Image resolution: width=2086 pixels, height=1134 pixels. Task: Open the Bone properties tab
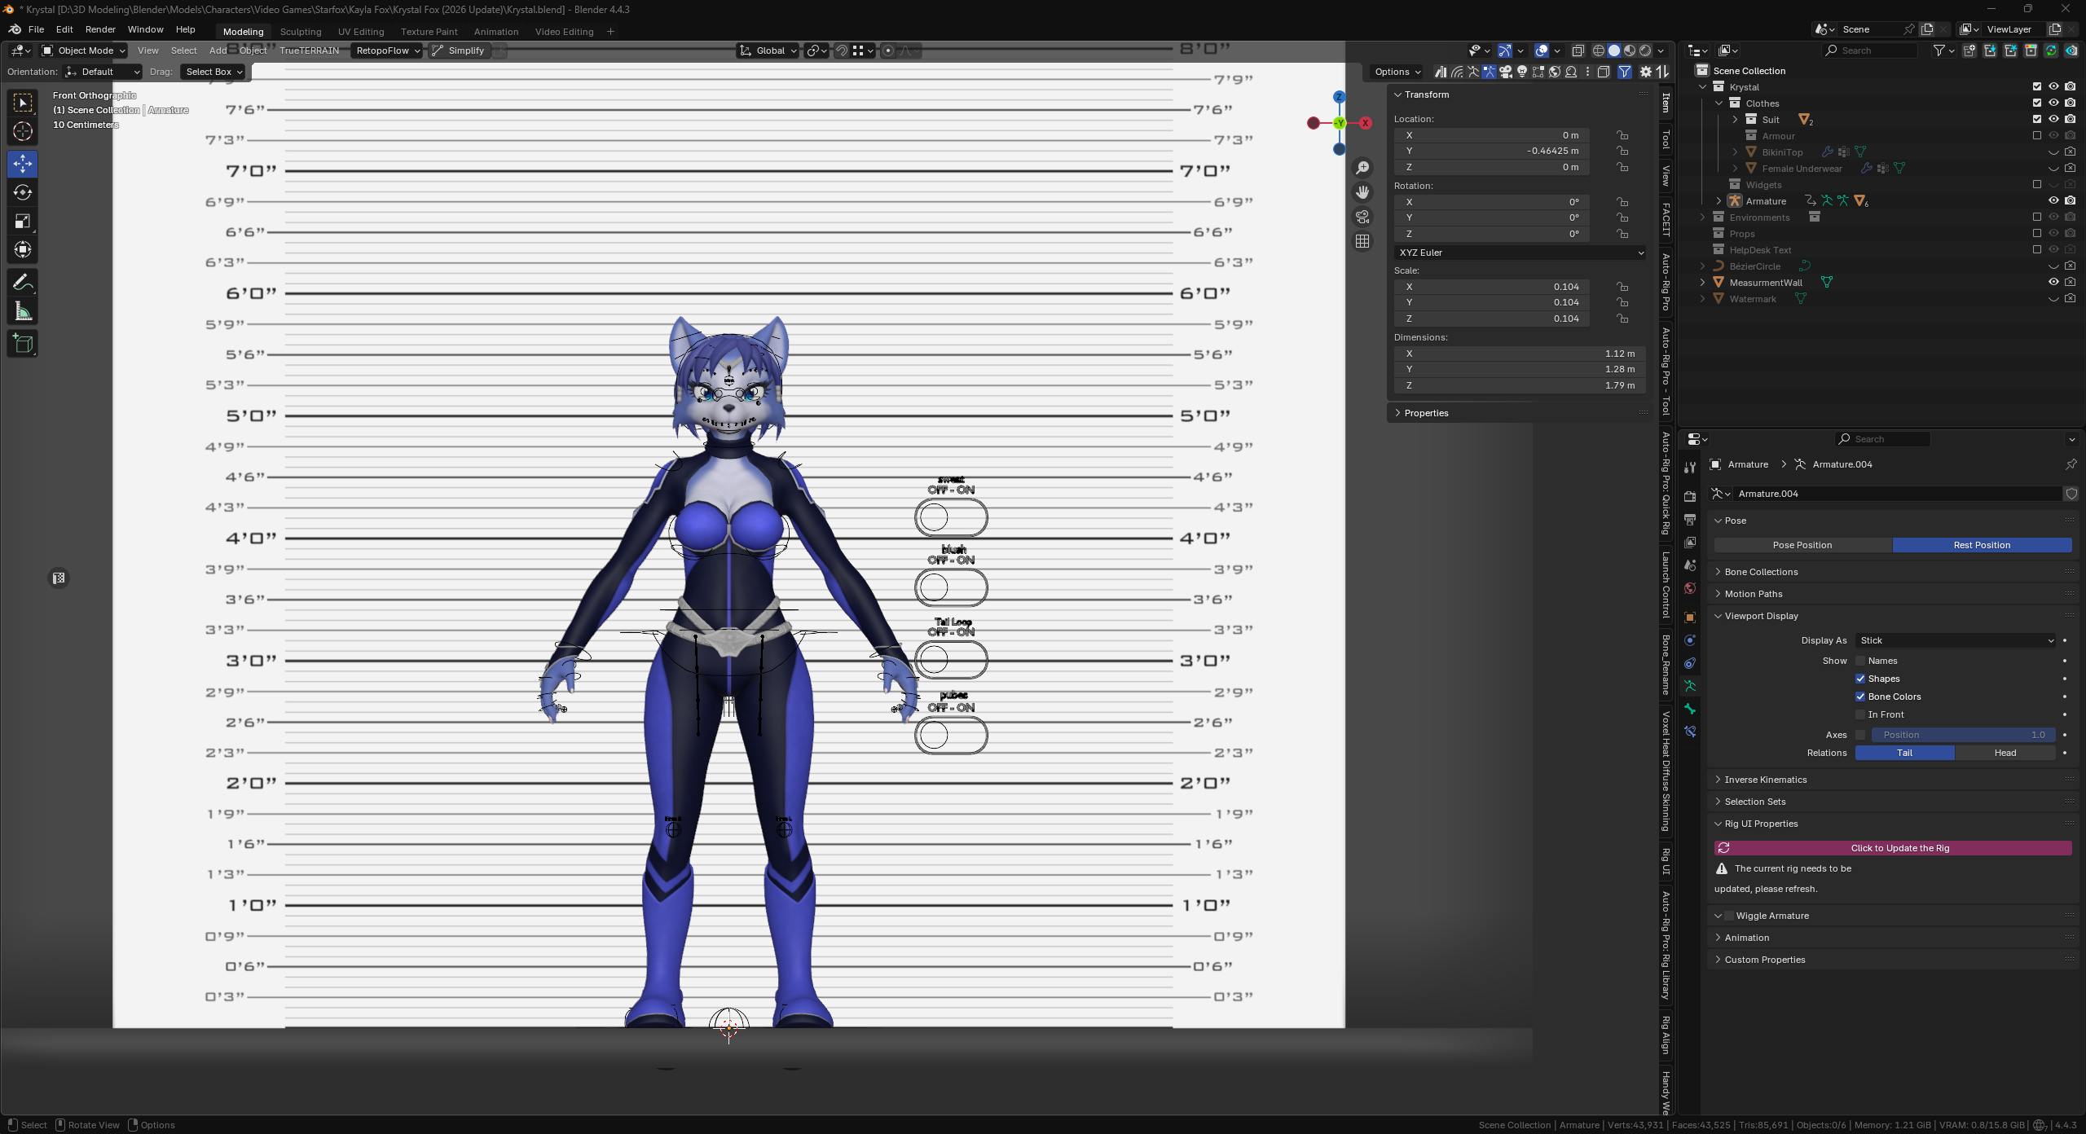[x=1690, y=709]
